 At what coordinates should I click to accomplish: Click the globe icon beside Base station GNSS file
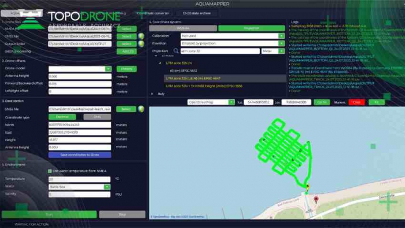(141, 109)
